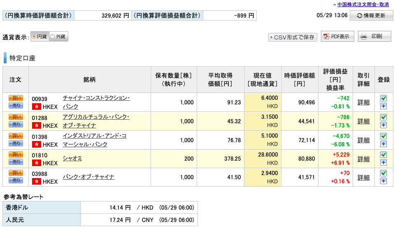Click the sell button for stock 01398
This screenshot has height=229, width=395.
[x=16, y=143]
